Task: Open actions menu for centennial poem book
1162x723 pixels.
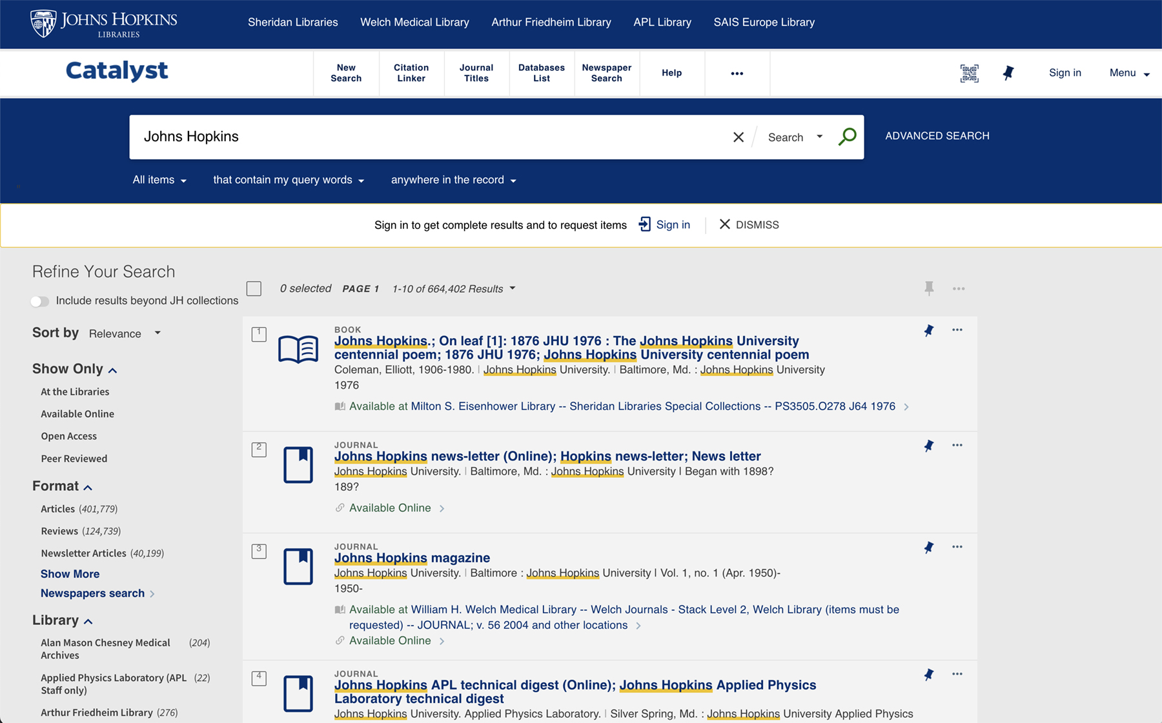Action: tap(957, 330)
